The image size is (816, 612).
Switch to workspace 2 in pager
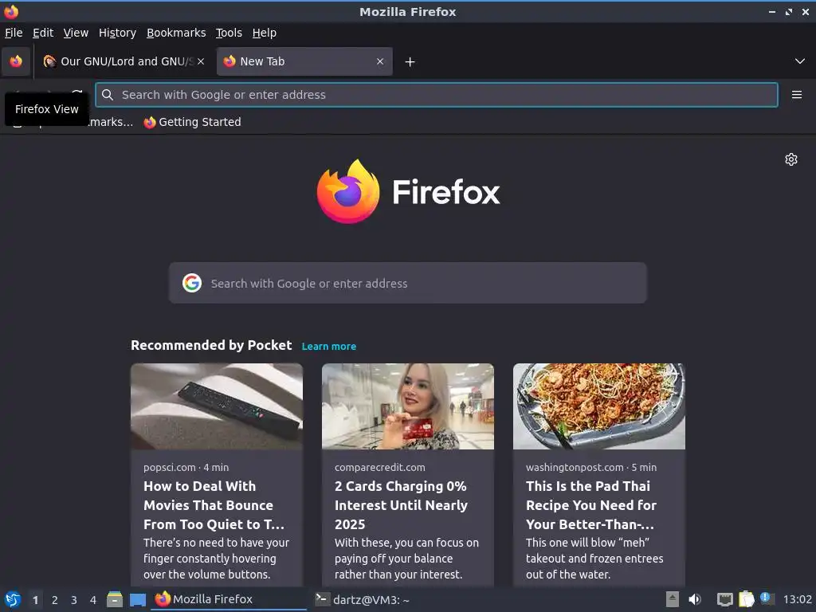coord(55,600)
